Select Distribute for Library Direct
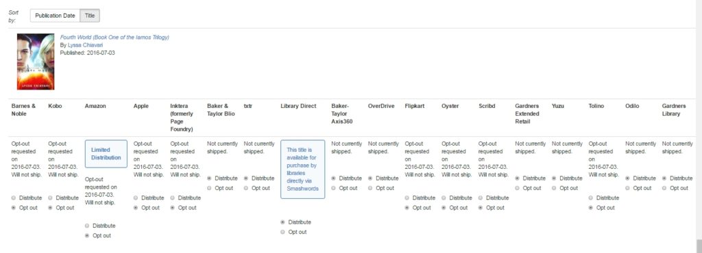The height and width of the screenshot is (253, 702). pos(282,222)
